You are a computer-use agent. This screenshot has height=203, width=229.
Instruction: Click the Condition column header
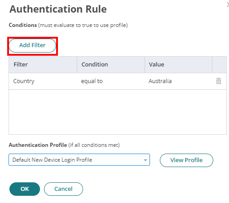click(x=111, y=65)
